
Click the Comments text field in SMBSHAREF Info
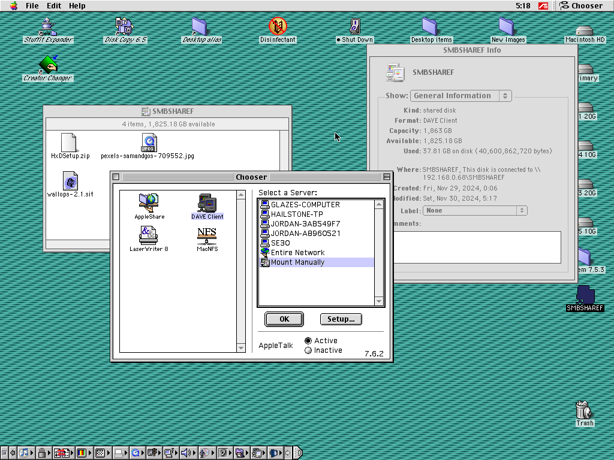coord(477,247)
